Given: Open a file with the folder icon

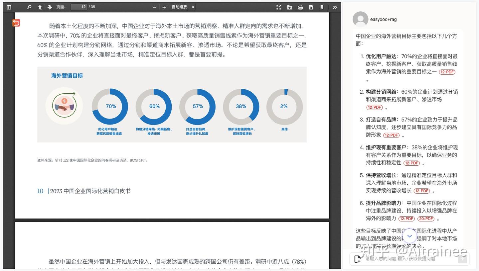Looking at the screenshot, I should pyautogui.click(x=289, y=7).
